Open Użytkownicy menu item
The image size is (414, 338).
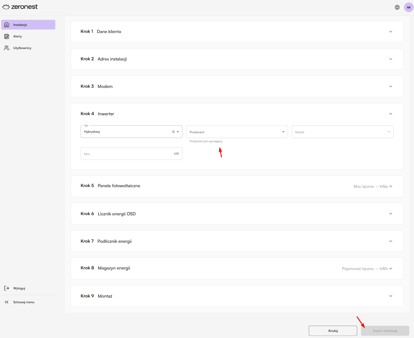click(x=22, y=48)
